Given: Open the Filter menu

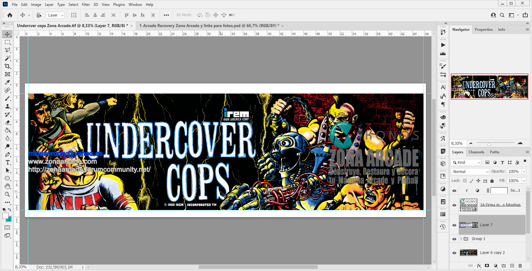Looking at the screenshot, I should tap(86, 5).
